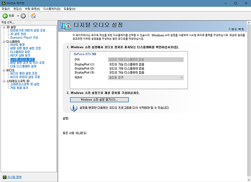Select 디스플레이 회전 in tree

pos(20,52)
